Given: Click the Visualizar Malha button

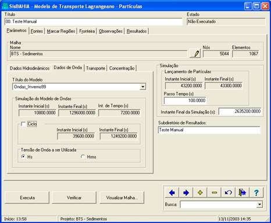Looking at the screenshot, I should pos(122,197).
